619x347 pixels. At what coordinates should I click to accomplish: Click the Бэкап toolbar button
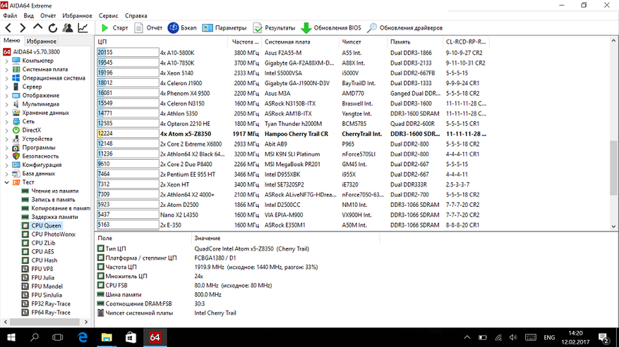point(182,28)
